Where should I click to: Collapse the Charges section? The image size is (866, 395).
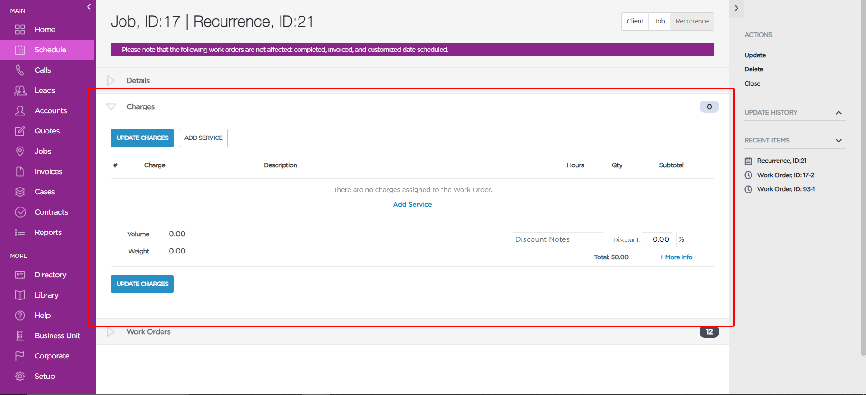(111, 107)
